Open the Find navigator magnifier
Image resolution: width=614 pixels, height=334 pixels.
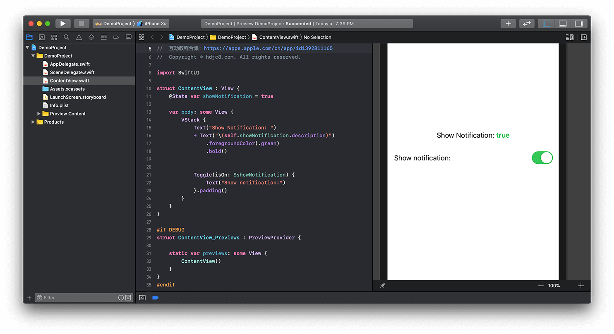tap(67, 37)
